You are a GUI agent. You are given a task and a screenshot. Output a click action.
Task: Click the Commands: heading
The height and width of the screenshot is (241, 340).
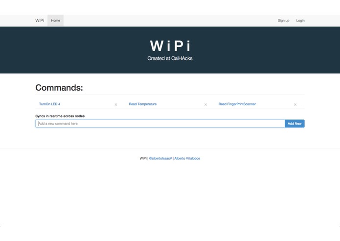point(59,87)
